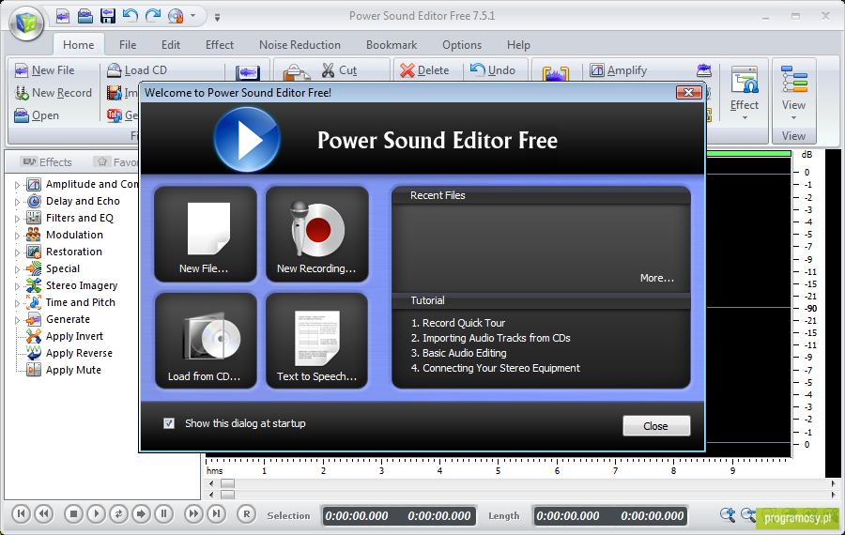Viewport: 845px width, 535px height.
Task: Click New File in the Home ribbon
Action: (45, 70)
